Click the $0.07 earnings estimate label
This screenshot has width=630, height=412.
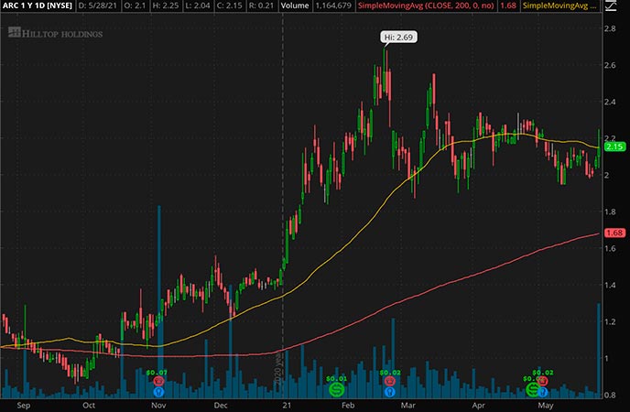pyautogui.click(x=157, y=373)
